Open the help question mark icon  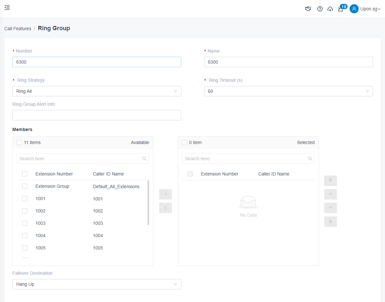click(320, 9)
